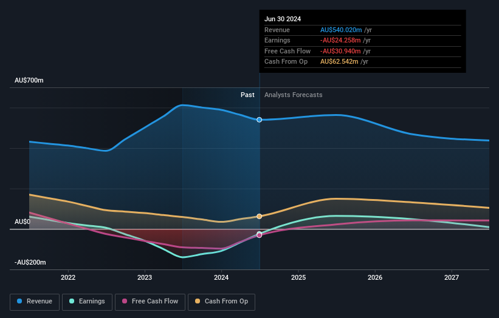Toggle the Earnings series legend button
The image size is (499, 318).
[x=87, y=302]
